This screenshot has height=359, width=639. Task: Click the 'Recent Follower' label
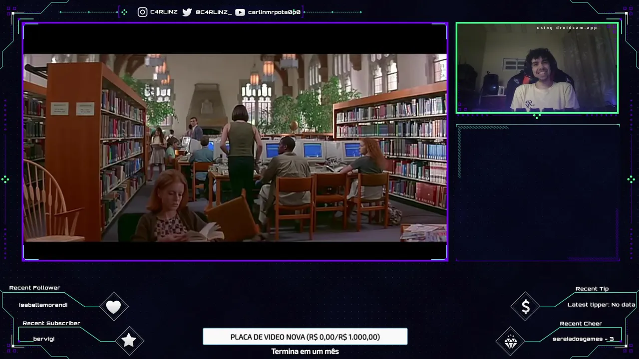tap(34, 288)
